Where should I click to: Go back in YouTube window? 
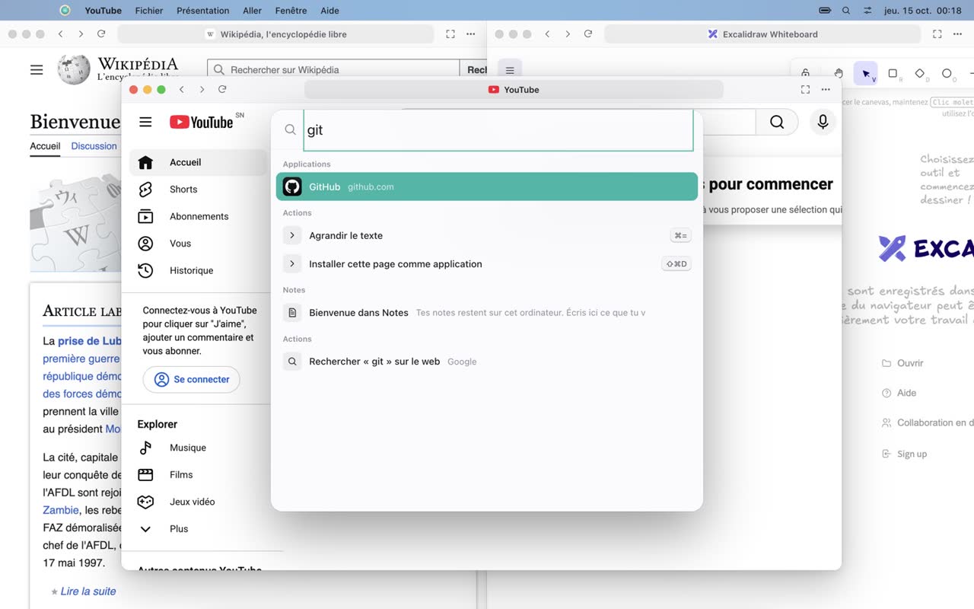point(182,89)
